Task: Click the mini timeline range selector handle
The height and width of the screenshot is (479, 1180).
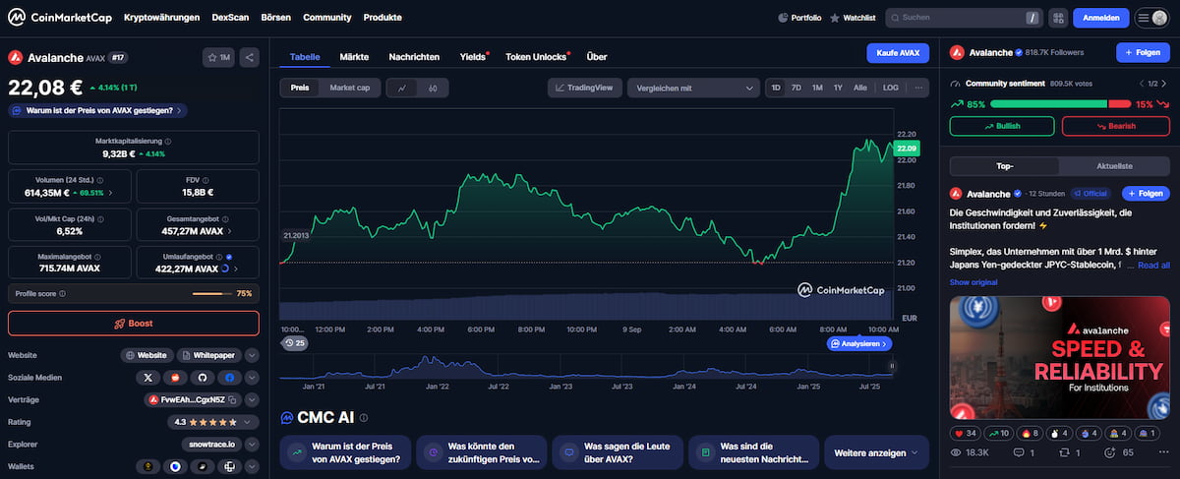Action: pyautogui.click(x=892, y=367)
